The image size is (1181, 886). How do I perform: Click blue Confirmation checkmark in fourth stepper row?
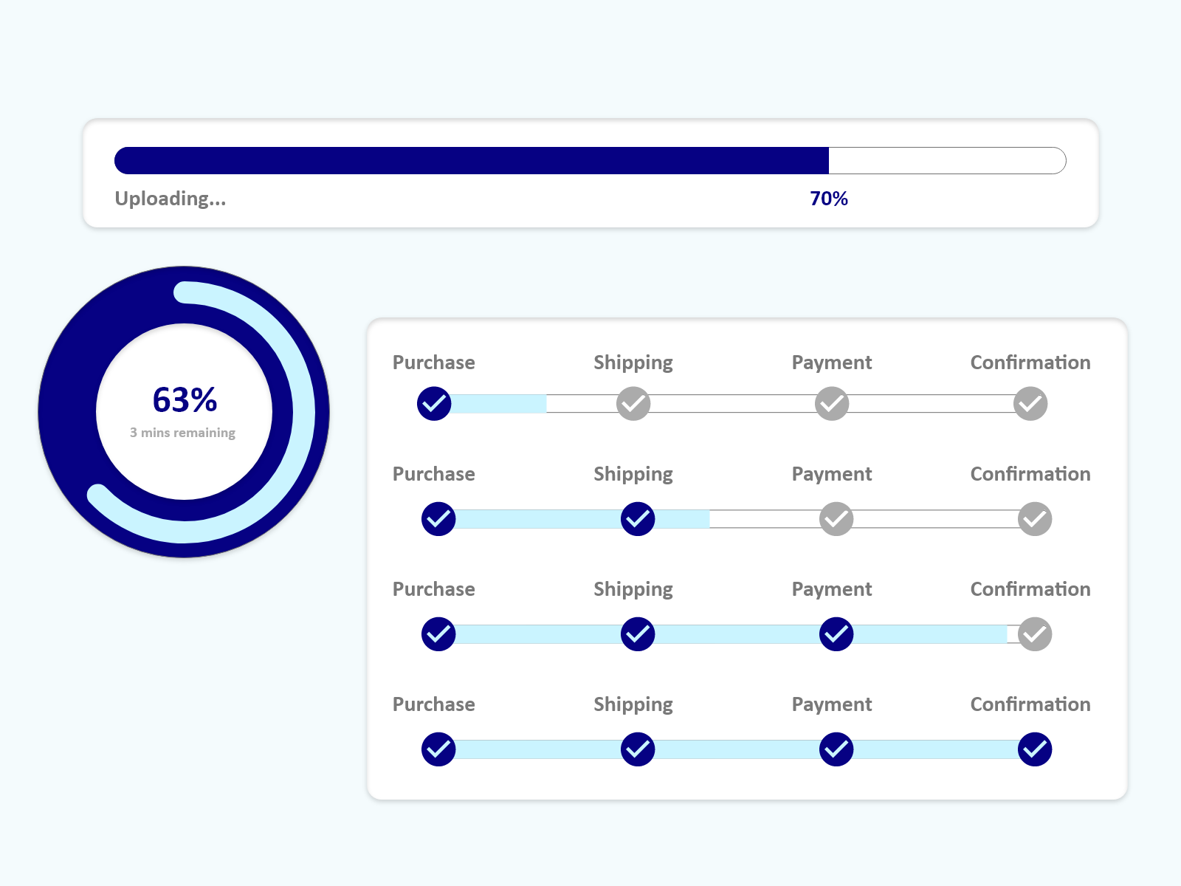[1035, 749]
